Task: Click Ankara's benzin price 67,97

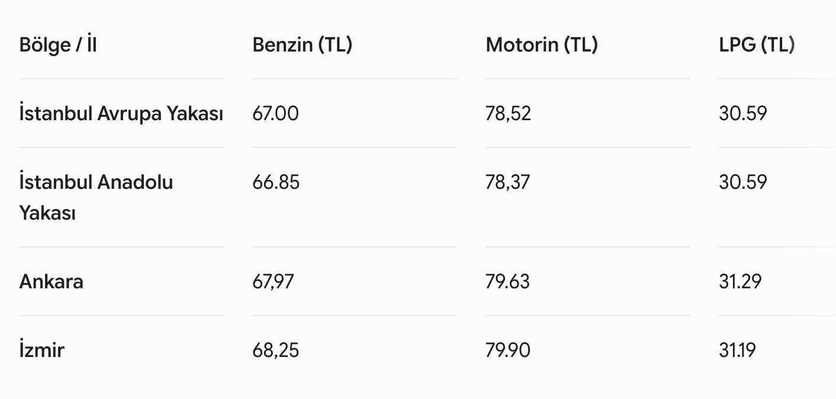Action: click(273, 281)
